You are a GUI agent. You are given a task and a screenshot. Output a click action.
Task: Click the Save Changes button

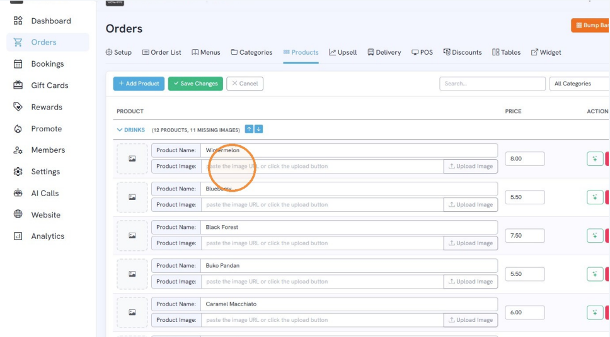coord(195,84)
